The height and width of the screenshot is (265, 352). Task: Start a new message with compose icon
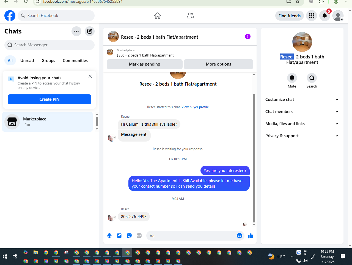(x=90, y=31)
